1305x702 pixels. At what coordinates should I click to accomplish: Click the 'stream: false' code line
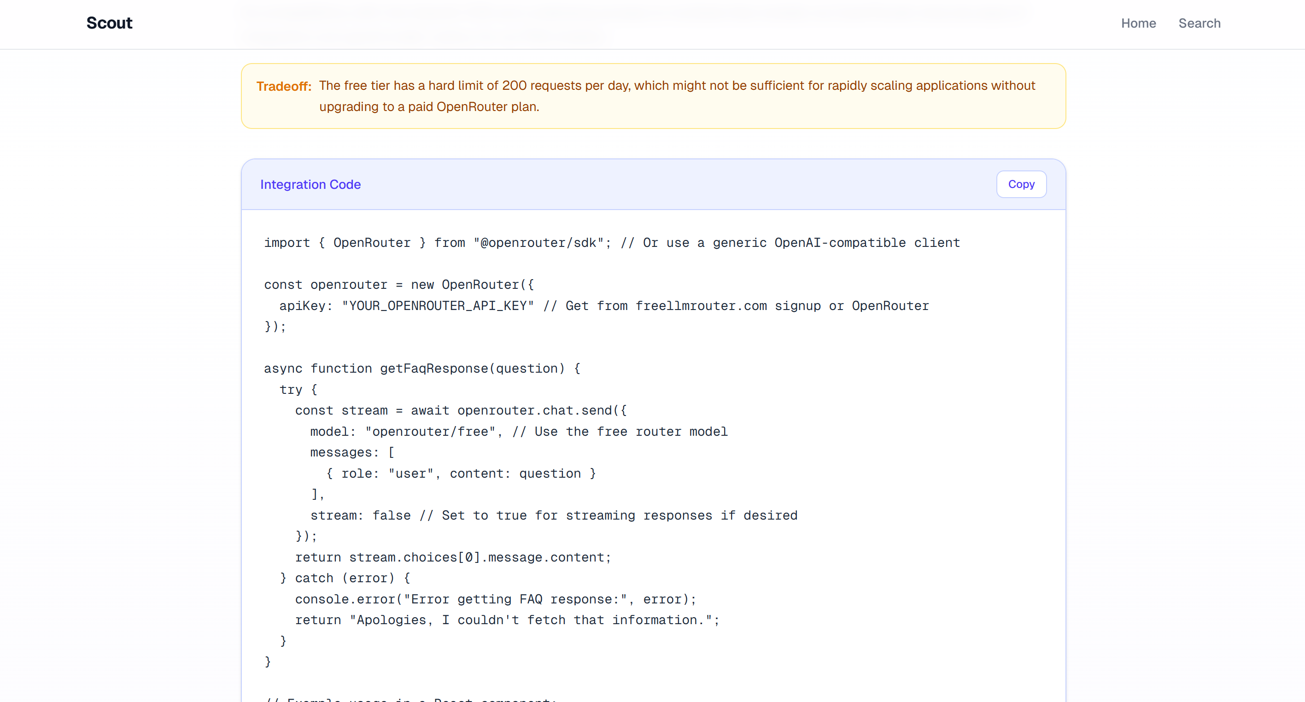coord(553,515)
